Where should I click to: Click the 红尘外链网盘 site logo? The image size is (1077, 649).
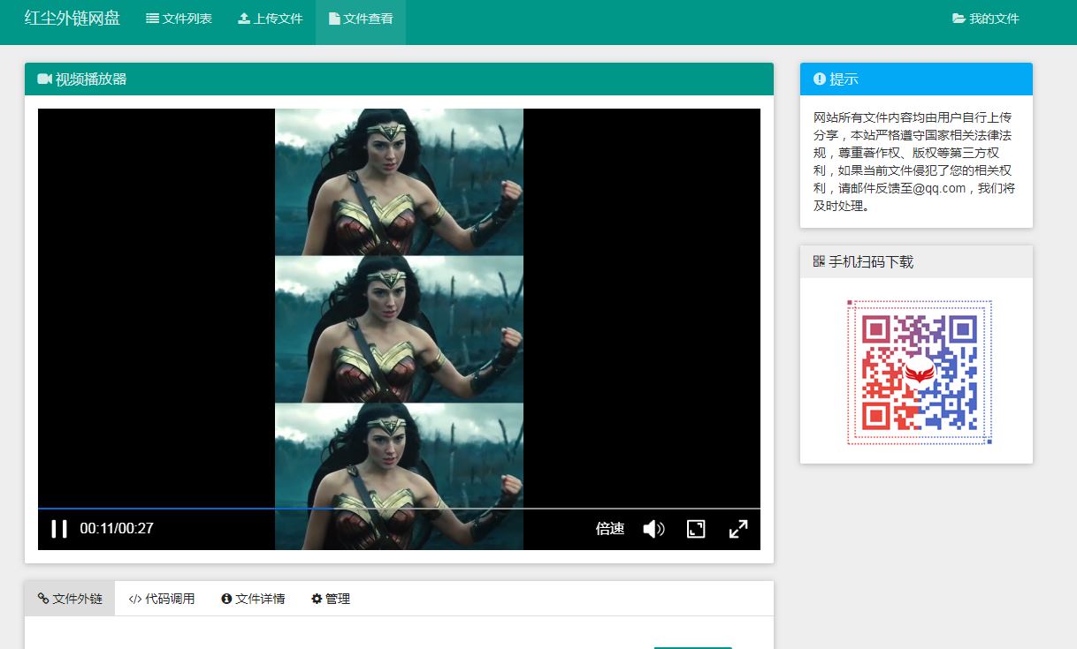73,19
